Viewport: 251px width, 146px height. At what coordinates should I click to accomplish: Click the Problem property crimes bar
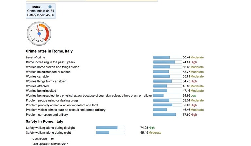click(x=168, y=105)
